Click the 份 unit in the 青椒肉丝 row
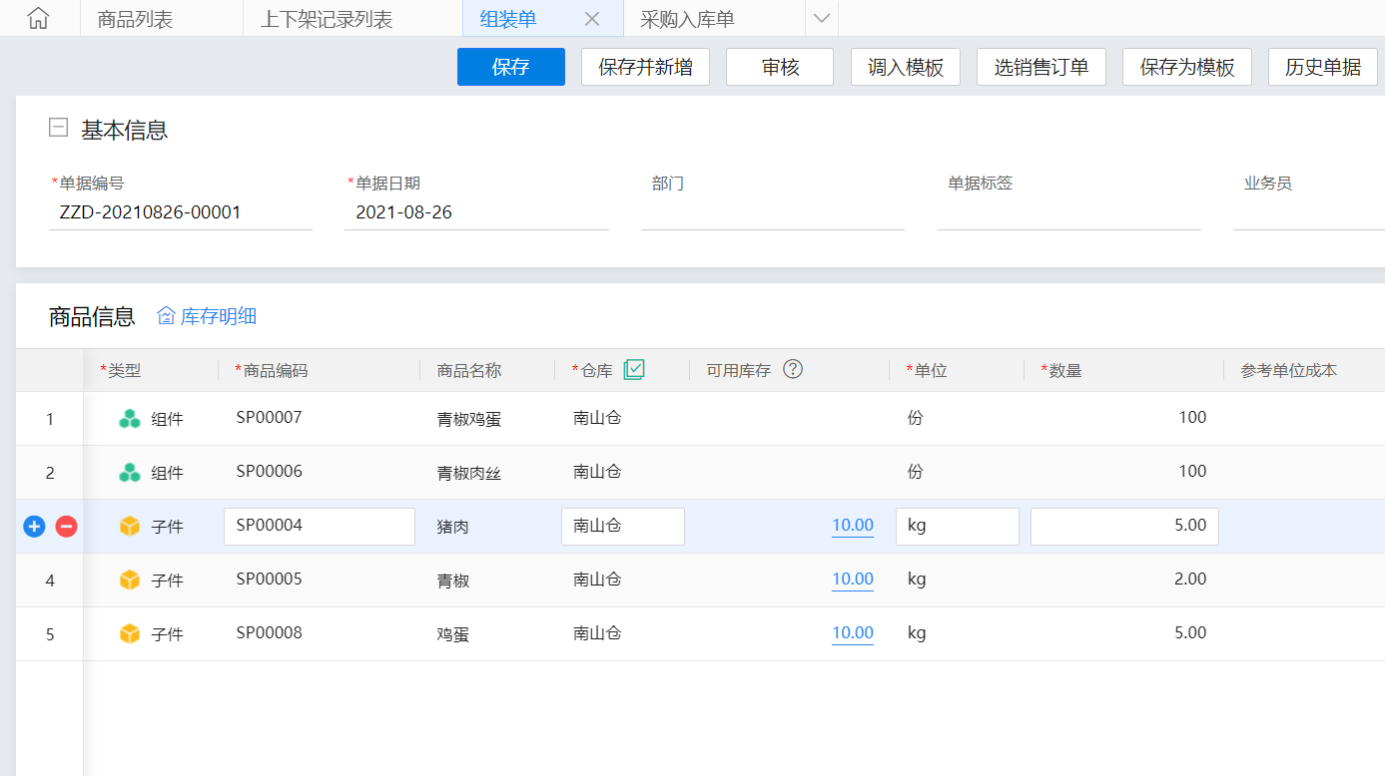1385x776 pixels. point(915,472)
